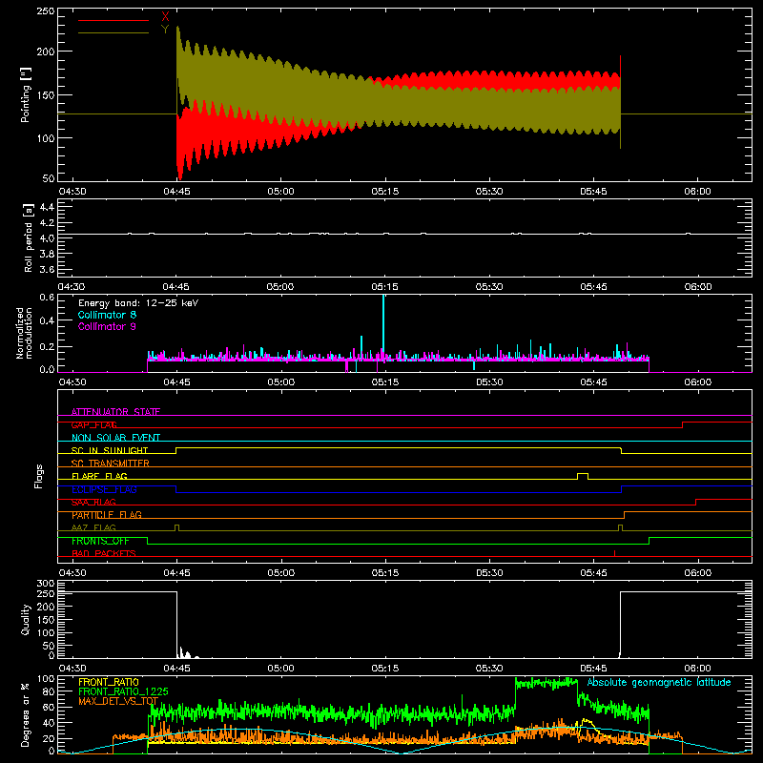Click the 4.4 tick label on Roll period axis
The width and height of the screenshot is (763, 763).
click(x=47, y=207)
